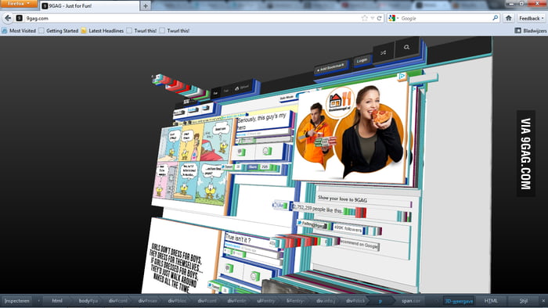Open the URL history dropdown arrow
Screen dimensions: 548x308
[x=373, y=18]
